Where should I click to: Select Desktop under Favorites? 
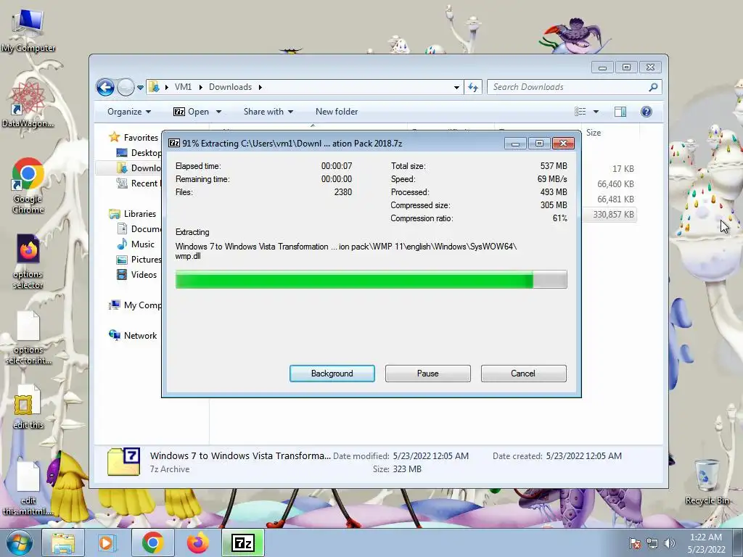pos(139,152)
